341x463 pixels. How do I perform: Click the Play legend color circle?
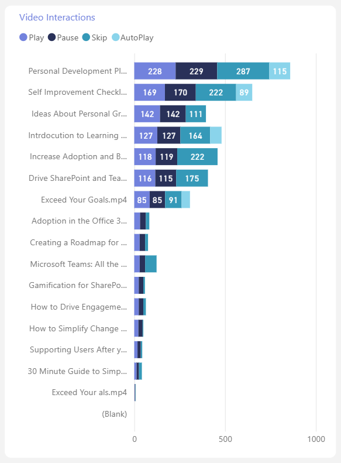pyautogui.click(x=23, y=37)
